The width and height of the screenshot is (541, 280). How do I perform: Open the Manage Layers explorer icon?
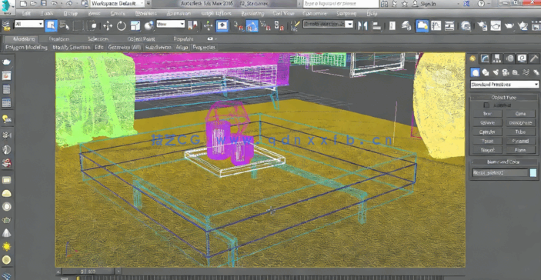coord(407,26)
